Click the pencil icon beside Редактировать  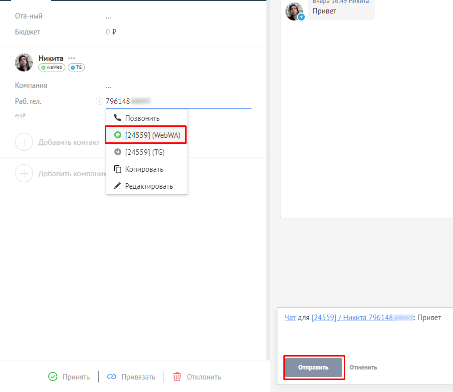pyautogui.click(x=118, y=186)
